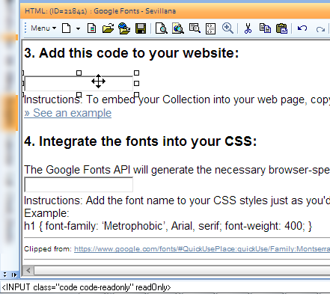Image resolution: width=330 pixels, height=294 pixels.
Task: Open the Menu dropdown in toolbar
Action: (x=43, y=28)
